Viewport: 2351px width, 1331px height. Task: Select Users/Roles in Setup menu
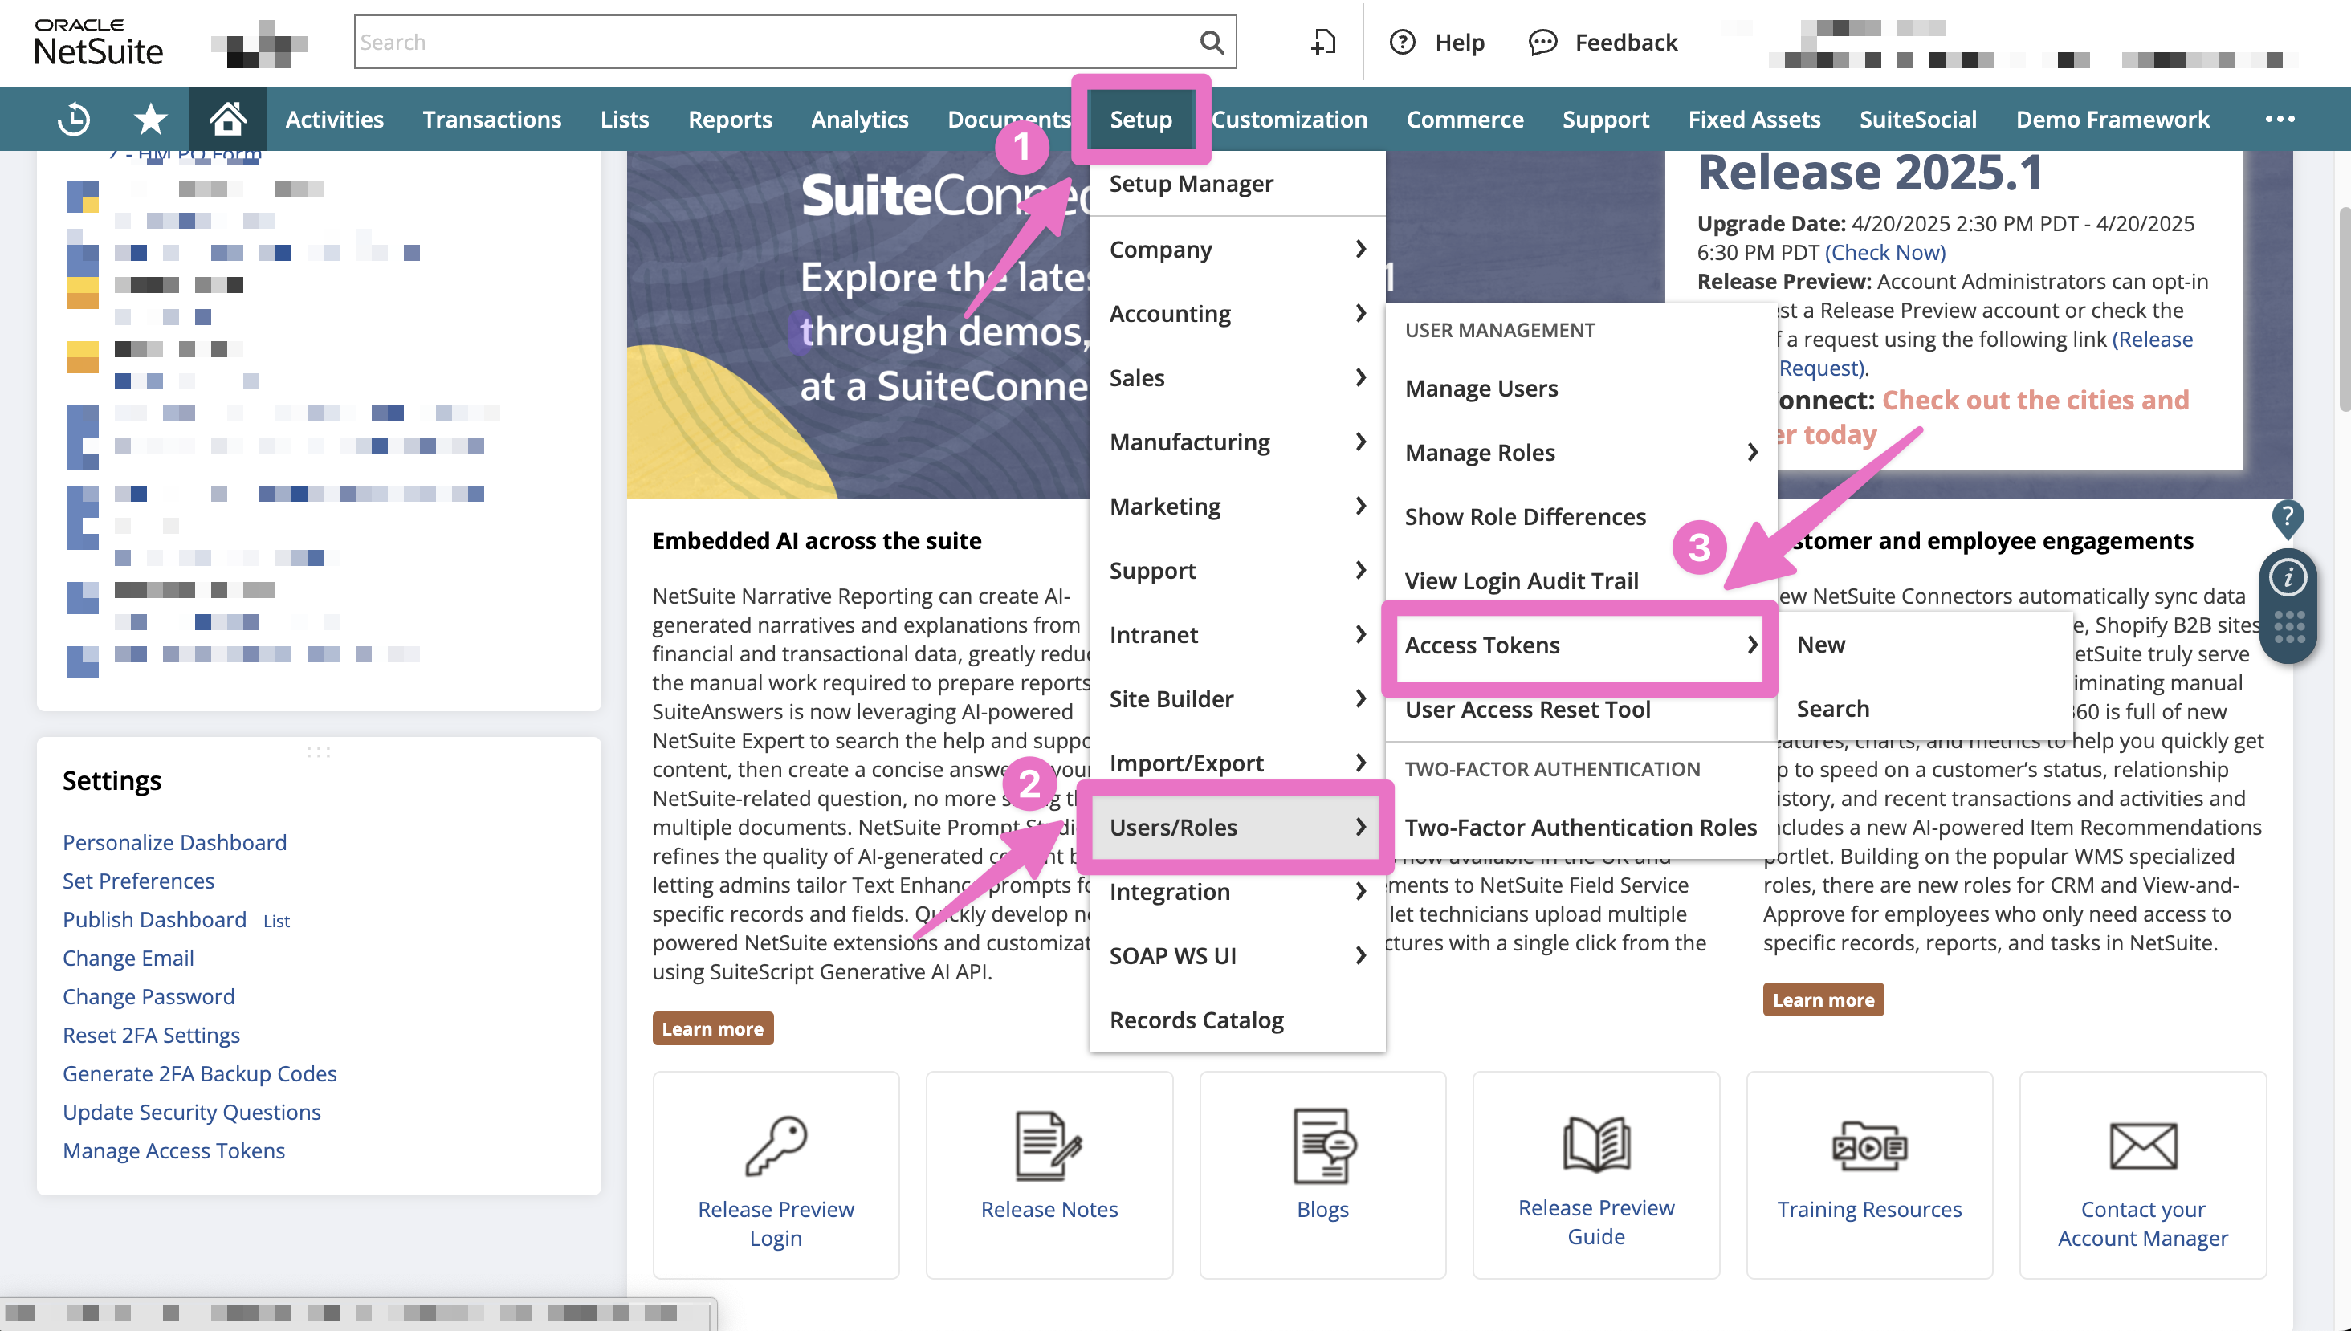[x=1237, y=826]
